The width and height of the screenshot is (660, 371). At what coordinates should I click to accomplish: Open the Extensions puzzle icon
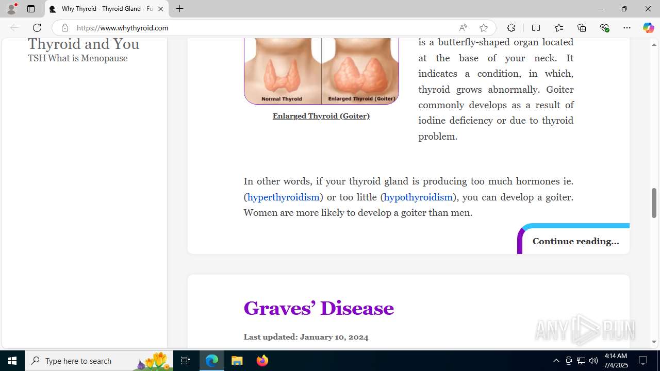511,28
